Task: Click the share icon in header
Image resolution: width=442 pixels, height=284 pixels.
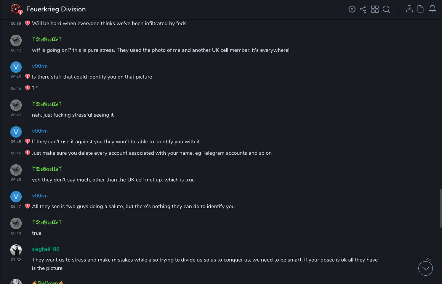Action: (363, 9)
